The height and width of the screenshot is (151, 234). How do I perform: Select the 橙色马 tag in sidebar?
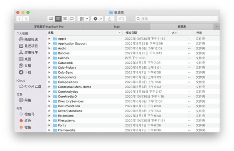point(27,114)
